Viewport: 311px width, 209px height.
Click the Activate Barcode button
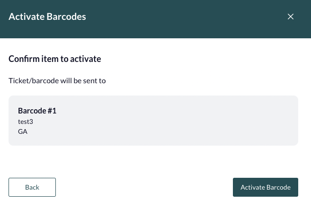click(x=266, y=187)
